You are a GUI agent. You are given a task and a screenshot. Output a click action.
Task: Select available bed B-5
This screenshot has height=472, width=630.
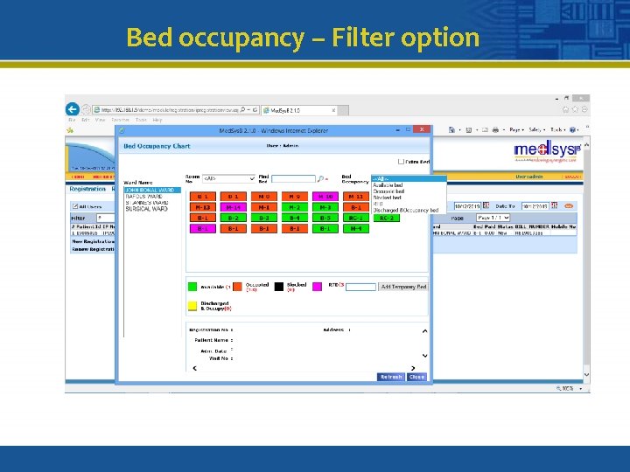pyautogui.click(x=325, y=218)
